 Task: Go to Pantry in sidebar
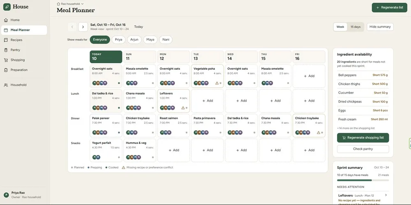click(24, 50)
